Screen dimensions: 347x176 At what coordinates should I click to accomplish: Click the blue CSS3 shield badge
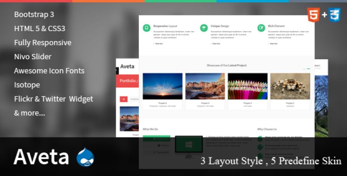[x=334, y=15]
